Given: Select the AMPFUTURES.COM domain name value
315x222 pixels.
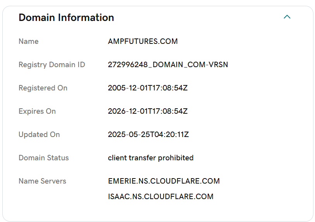Looking at the screenshot, I should (143, 41).
